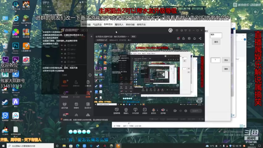Toggle lock on 文本 2 layer
This screenshot has width=263, height=148.
point(65,50)
